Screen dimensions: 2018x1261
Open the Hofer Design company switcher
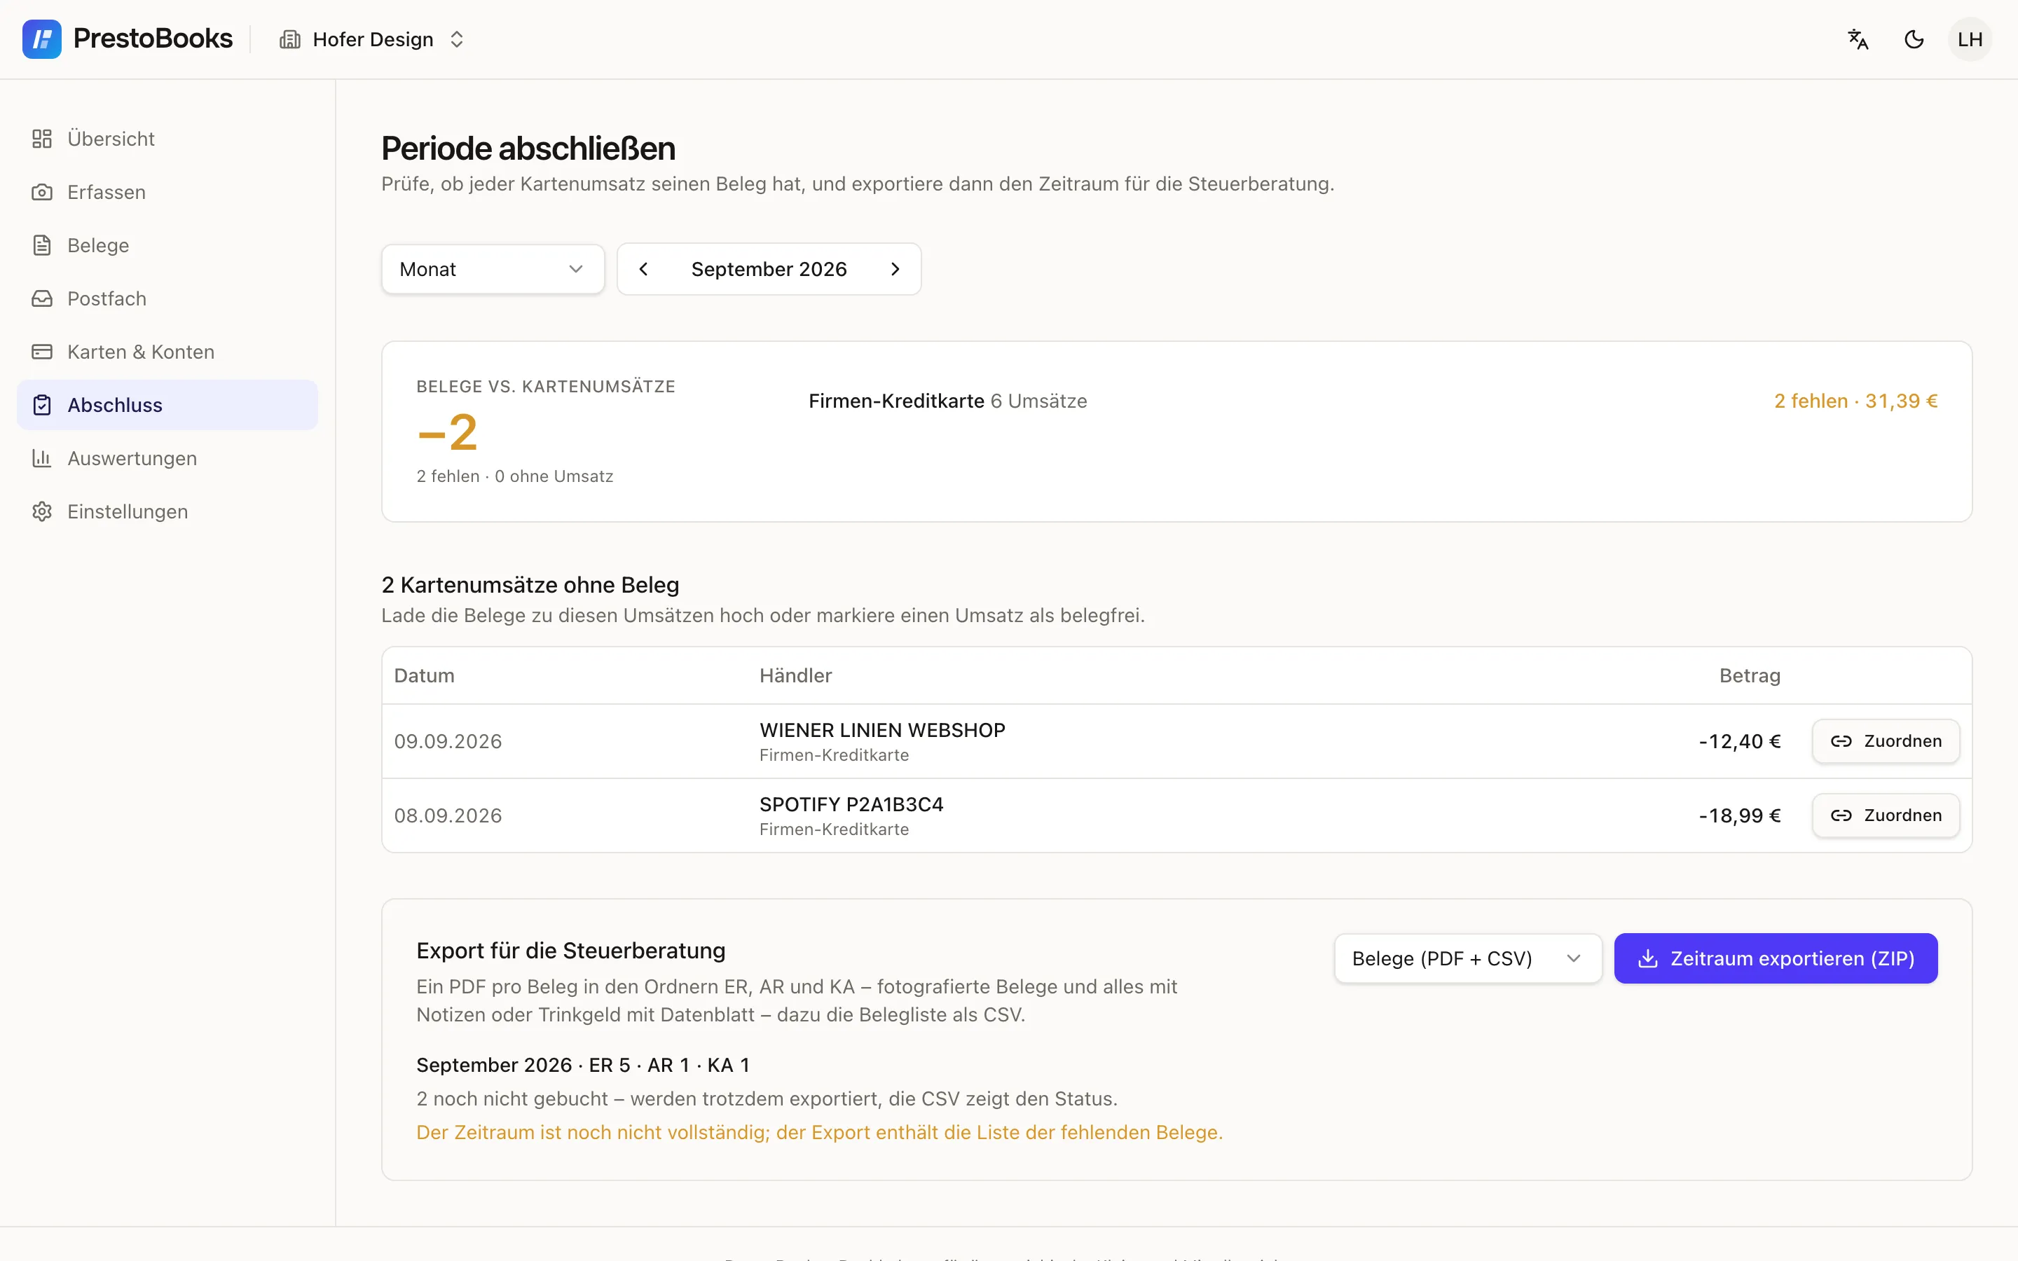pos(372,39)
